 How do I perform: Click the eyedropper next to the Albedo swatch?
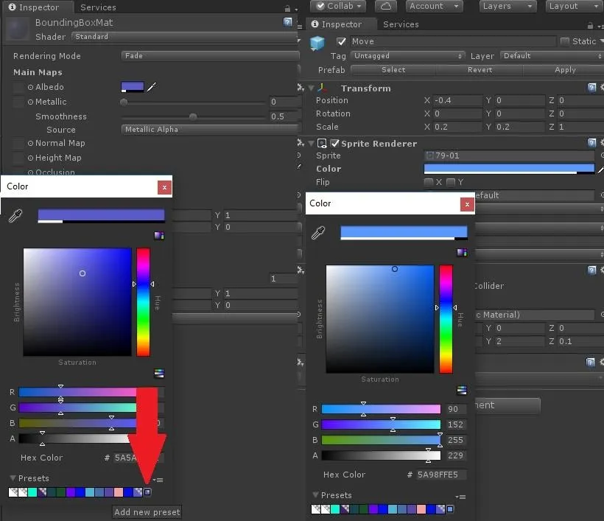(152, 87)
